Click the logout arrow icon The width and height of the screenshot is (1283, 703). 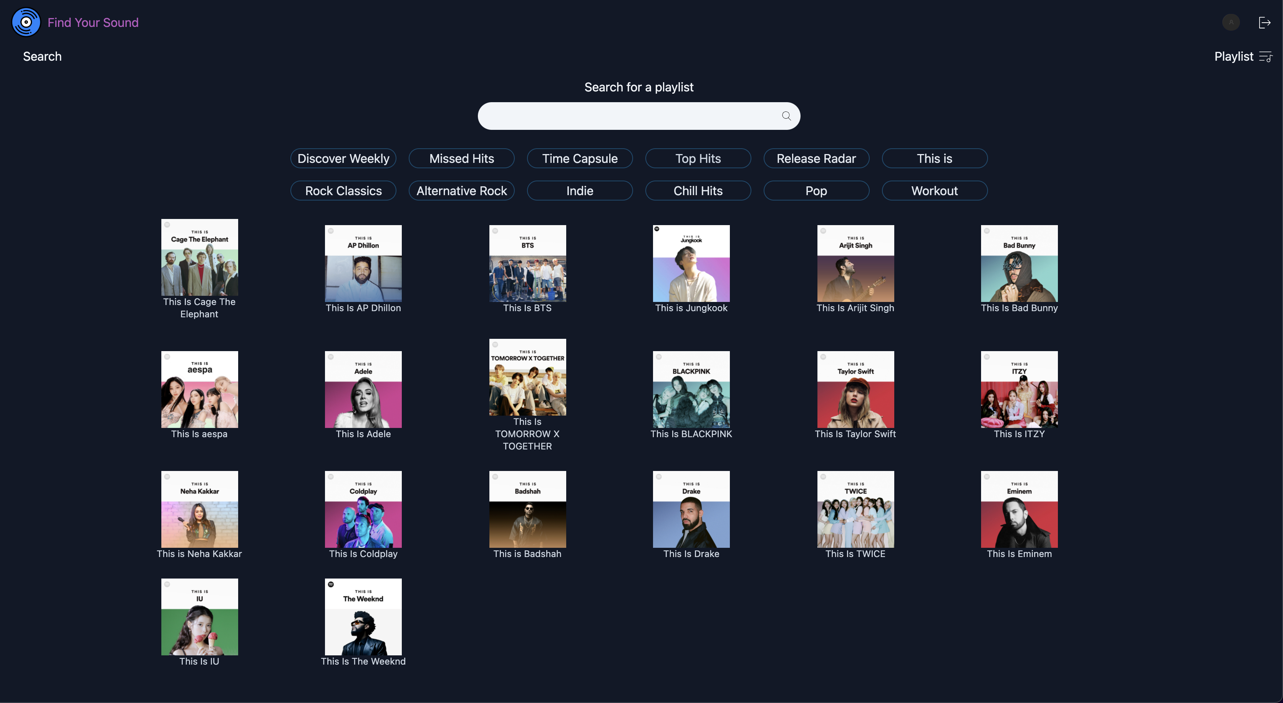coord(1264,22)
